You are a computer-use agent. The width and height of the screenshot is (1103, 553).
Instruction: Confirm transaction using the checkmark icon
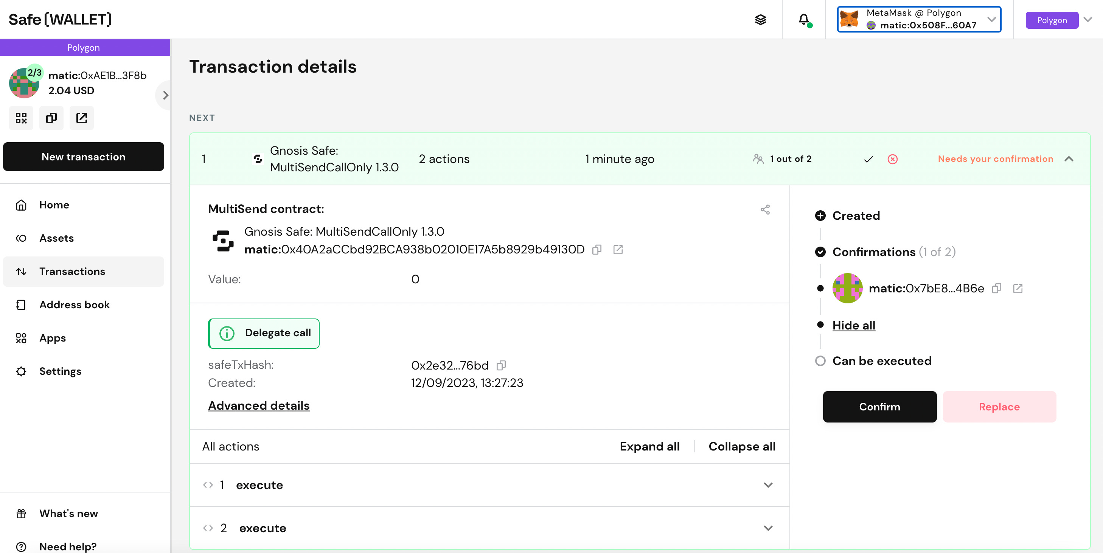tap(868, 159)
